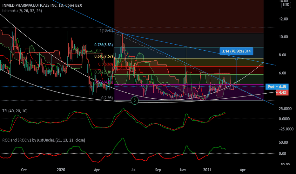Click the 10.00 price axis value

(283, 37)
